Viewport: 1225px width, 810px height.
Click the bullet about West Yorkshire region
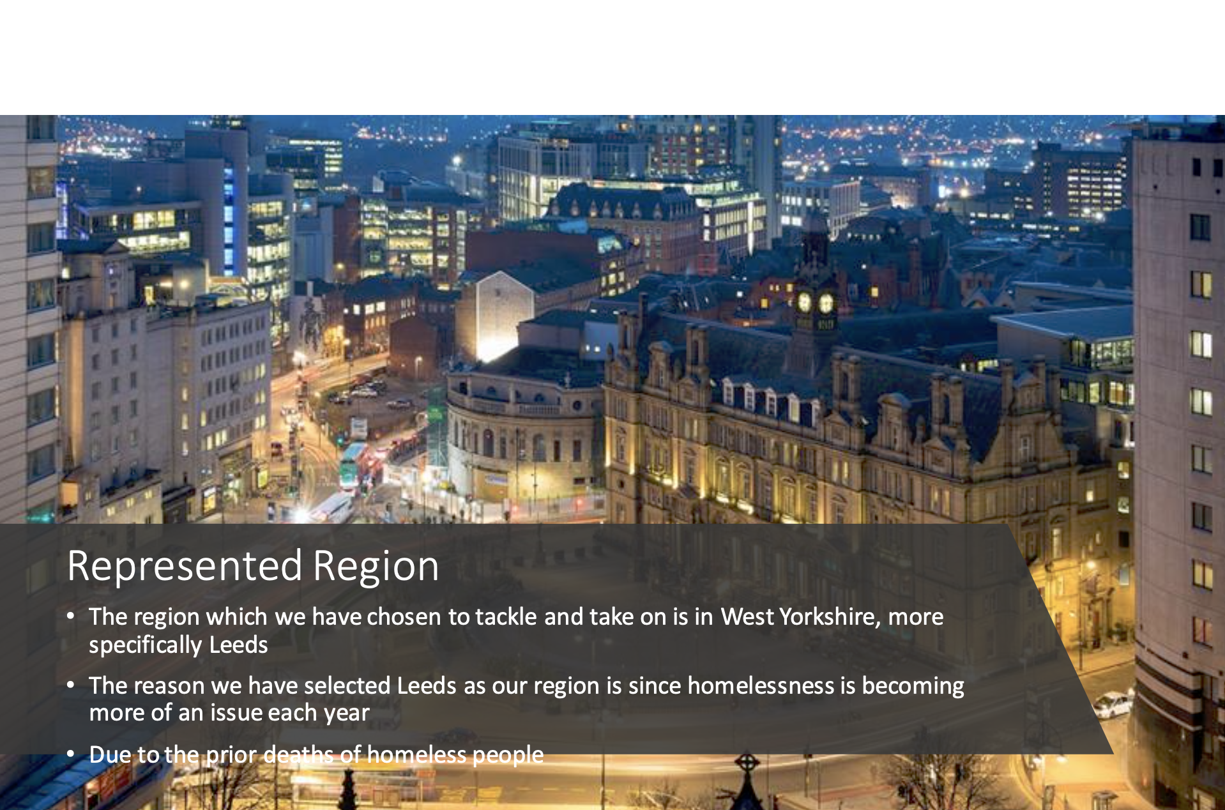(x=516, y=630)
